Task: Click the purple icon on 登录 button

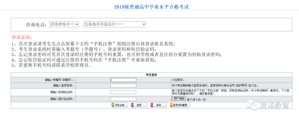Action: [132, 105]
